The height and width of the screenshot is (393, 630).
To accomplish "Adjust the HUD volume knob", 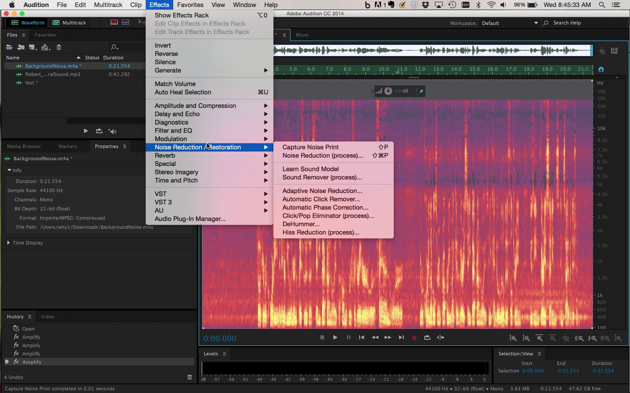I will click(388, 91).
